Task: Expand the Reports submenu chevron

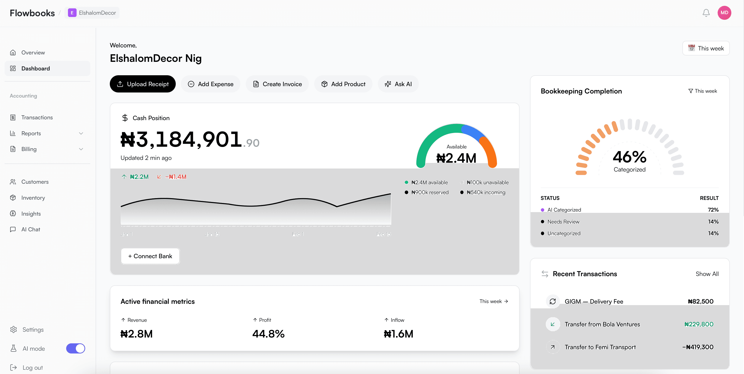Action: tap(81, 133)
